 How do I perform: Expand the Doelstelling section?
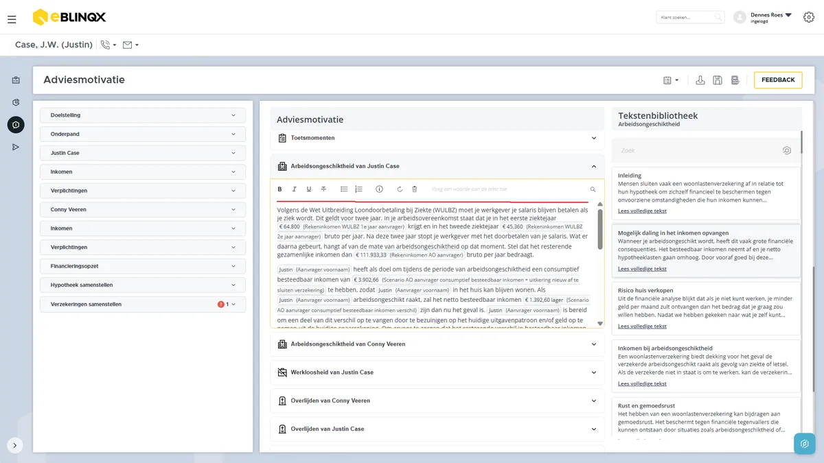143,115
